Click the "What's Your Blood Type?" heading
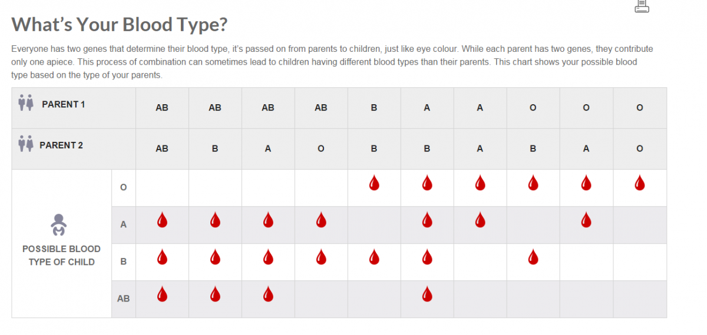Image resolution: width=707 pixels, height=335 pixels. [120, 25]
